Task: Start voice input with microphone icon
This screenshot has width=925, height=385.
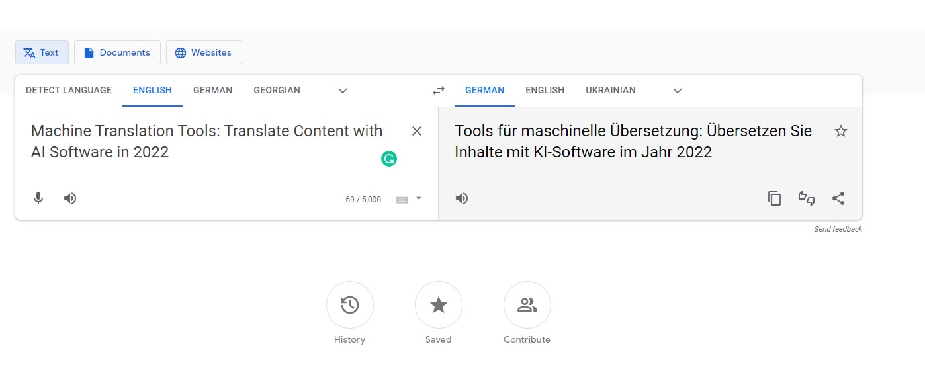Action: click(x=38, y=198)
